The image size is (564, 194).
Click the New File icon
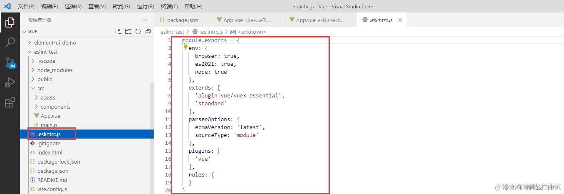(118, 32)
